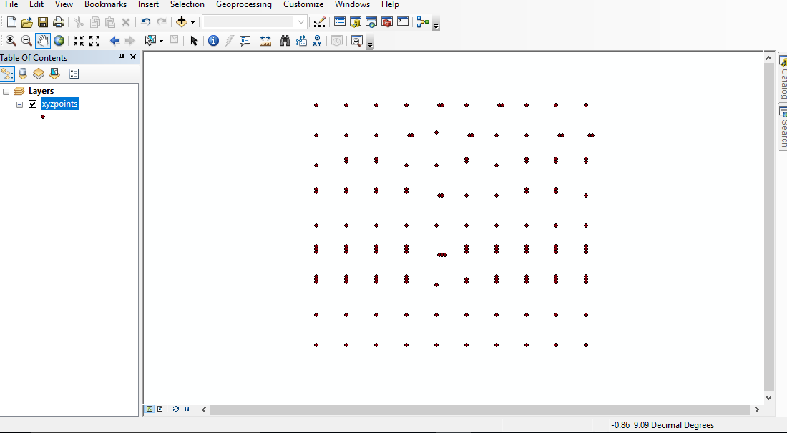
Task: Pick the Select Elements arrow tool
Action: (x=194, y=41)
